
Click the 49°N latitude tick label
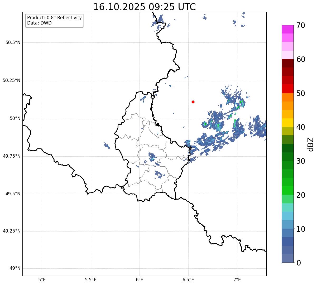coord(15,268)
